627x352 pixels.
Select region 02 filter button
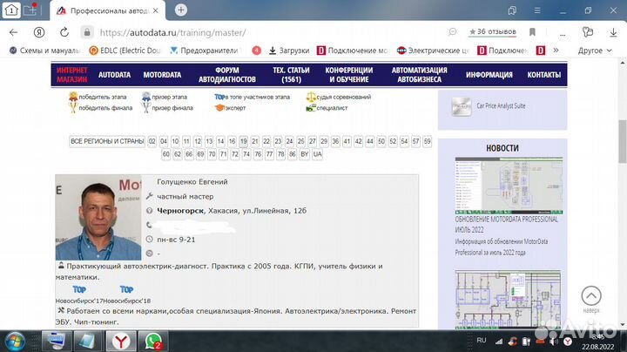click(152, 142)
